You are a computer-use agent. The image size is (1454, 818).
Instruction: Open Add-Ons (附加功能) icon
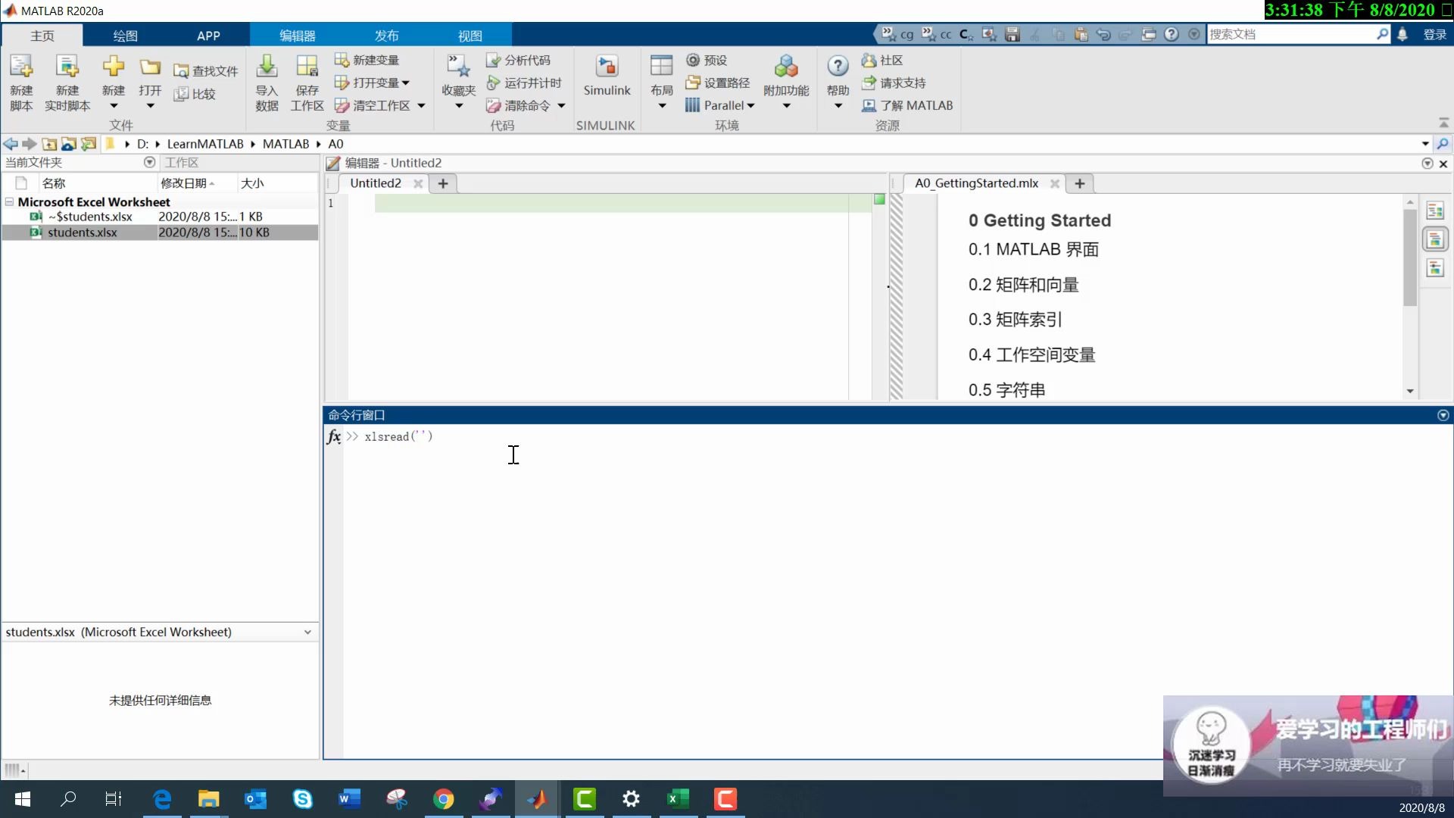point(786,68)
